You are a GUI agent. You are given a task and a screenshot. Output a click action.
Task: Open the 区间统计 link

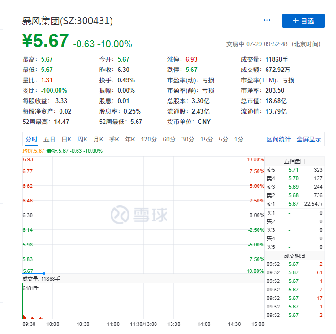[x=278, y=139]
